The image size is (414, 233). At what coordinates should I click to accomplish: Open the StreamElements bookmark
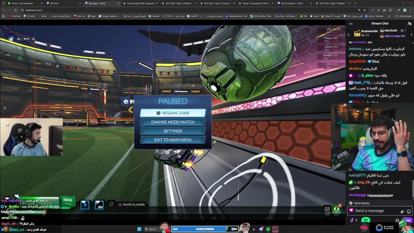(236, 16)
